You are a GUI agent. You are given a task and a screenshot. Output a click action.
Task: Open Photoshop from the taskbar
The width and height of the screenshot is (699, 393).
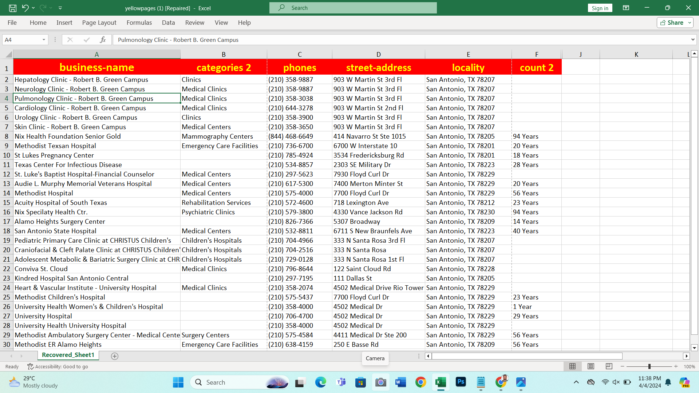pos(461,382)
